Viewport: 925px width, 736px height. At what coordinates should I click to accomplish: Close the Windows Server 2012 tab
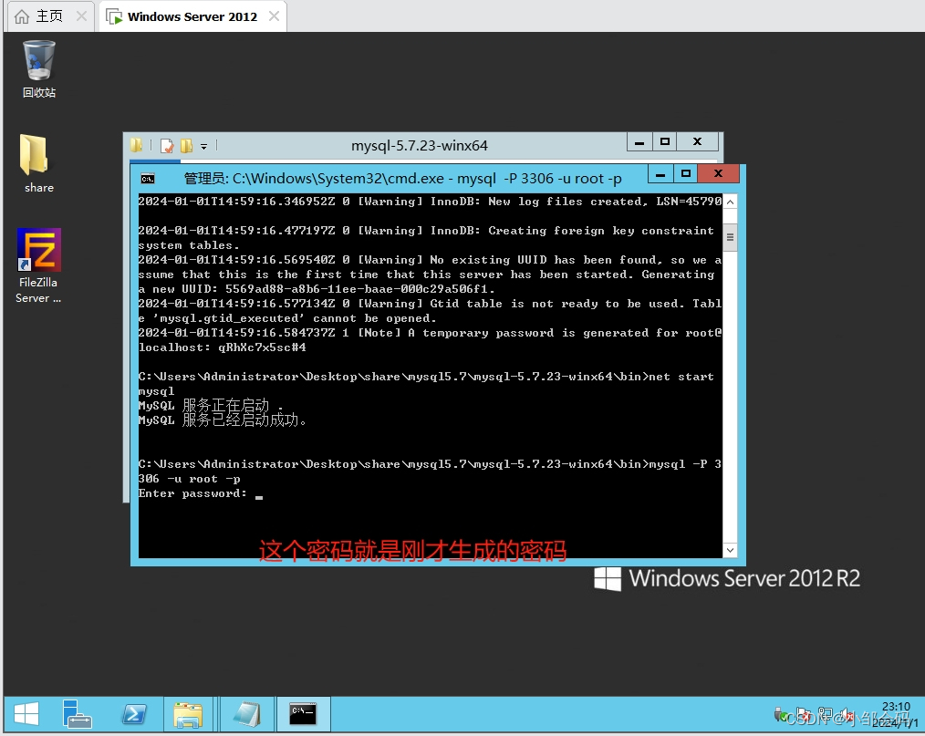[274, 16]
